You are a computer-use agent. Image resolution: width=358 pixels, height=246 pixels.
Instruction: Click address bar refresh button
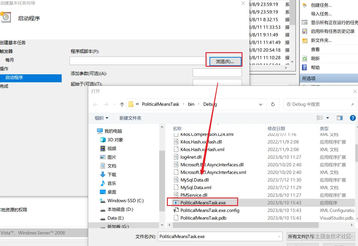pos(273,104)
